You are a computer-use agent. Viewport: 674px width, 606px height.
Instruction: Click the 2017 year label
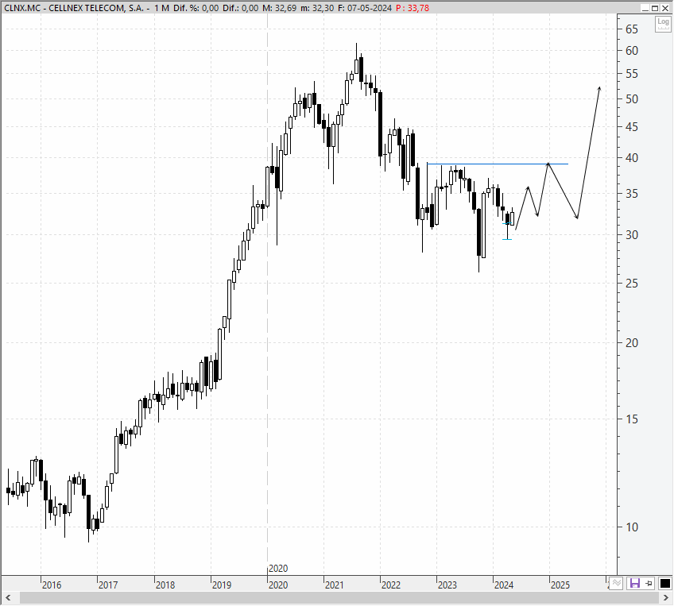(108, 585)
